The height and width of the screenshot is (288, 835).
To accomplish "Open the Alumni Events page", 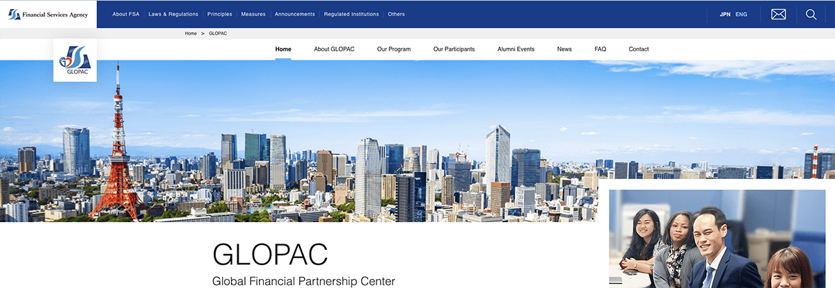I will coord(516,49).
